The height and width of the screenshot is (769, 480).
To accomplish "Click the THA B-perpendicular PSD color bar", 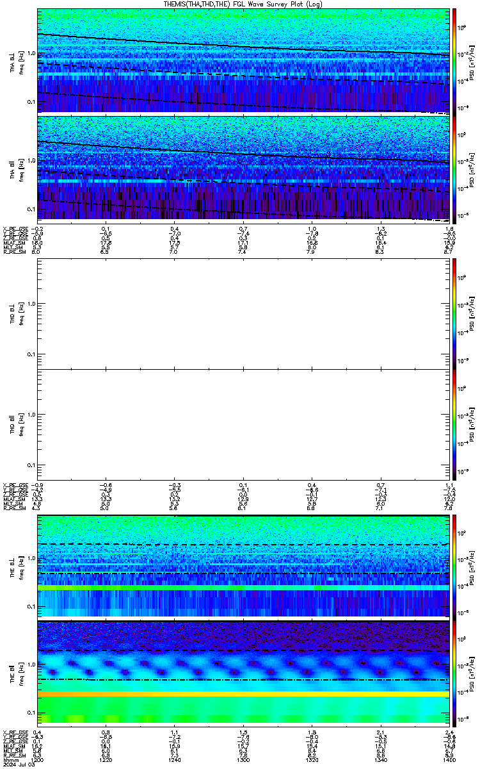I will tap(454, 61).
